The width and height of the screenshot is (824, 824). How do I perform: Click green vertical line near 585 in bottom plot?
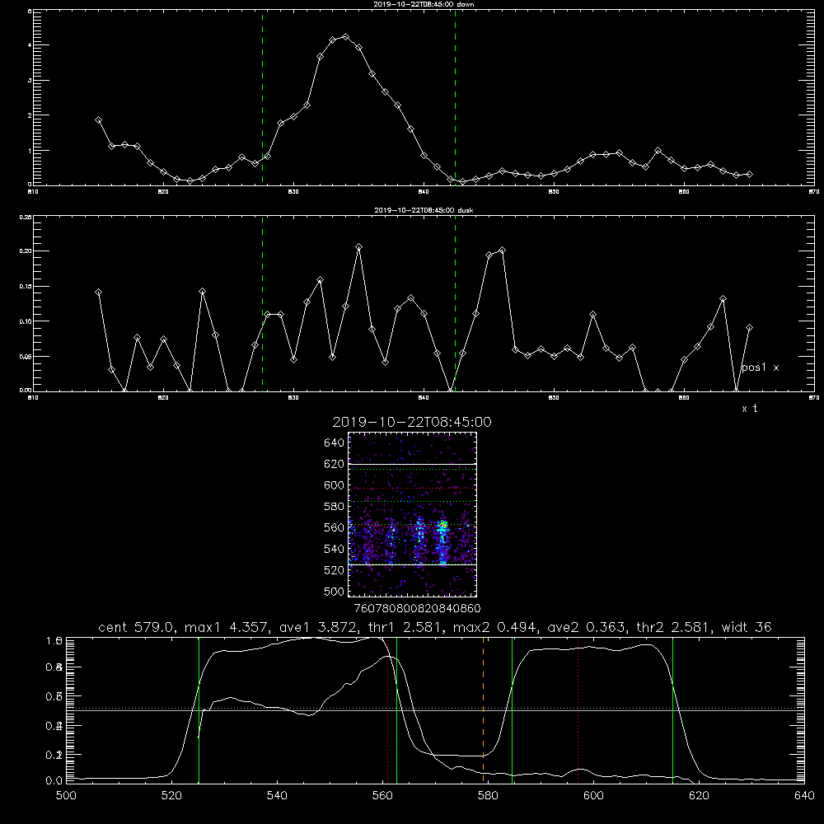tap(512, 710)
